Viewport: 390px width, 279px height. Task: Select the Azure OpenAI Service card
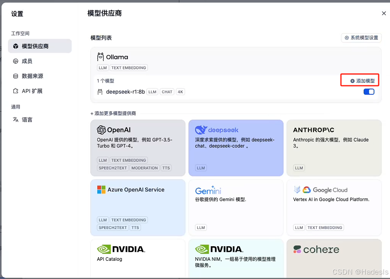click(x=138, y=207)
